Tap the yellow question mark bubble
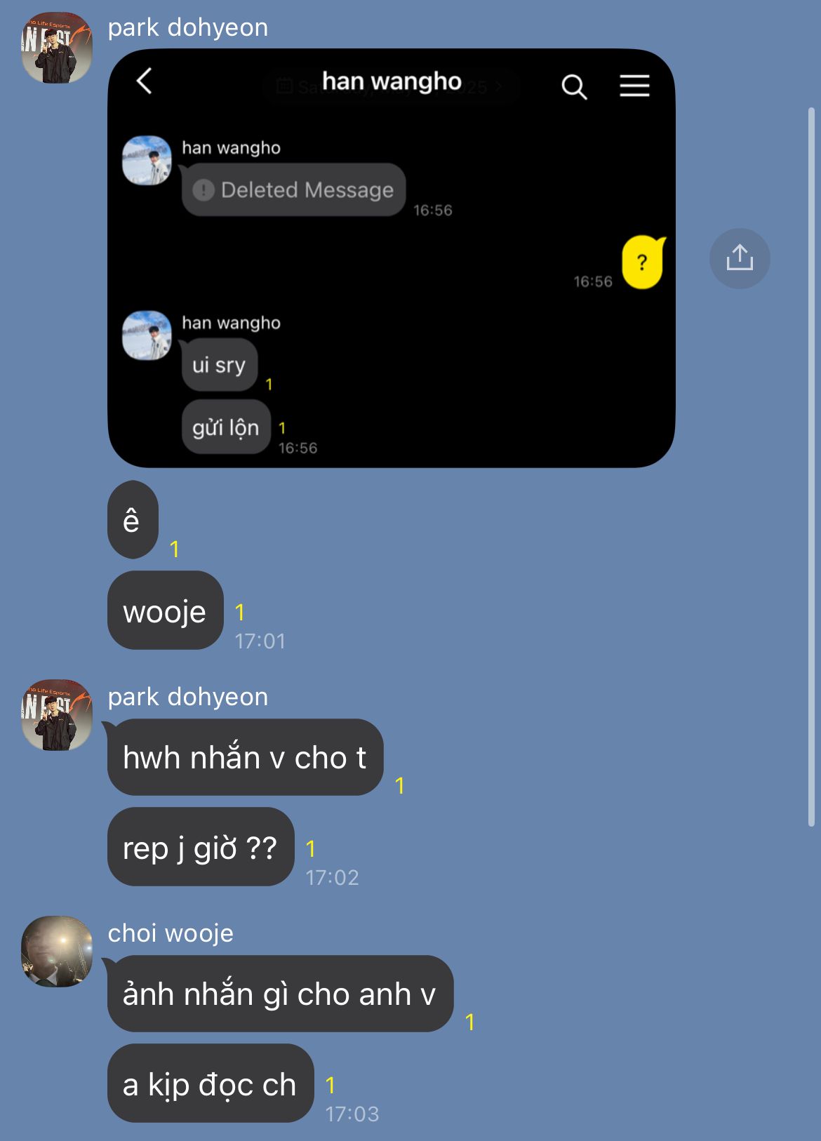Screen dimensions: 821x1141 pos(643,262)
